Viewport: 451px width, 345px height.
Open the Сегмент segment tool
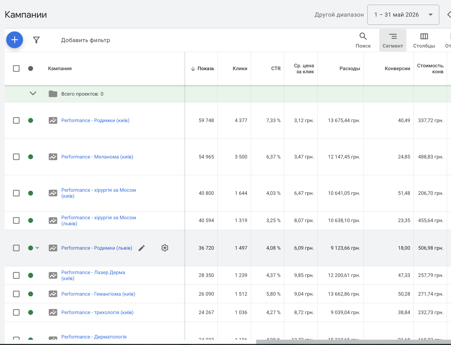(393, 40)
